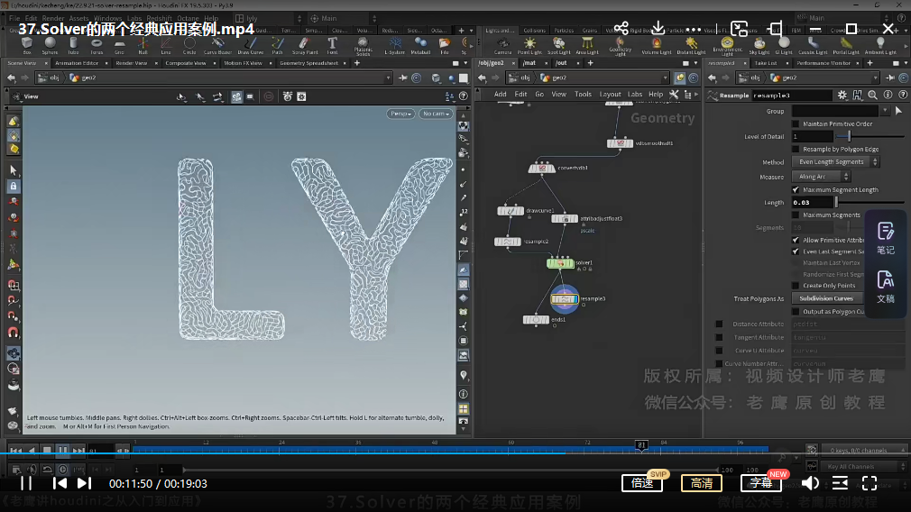Viewport: 911px width, 512px height.
Task: Click the resample3 node in network
Action: tap(564, 299)
